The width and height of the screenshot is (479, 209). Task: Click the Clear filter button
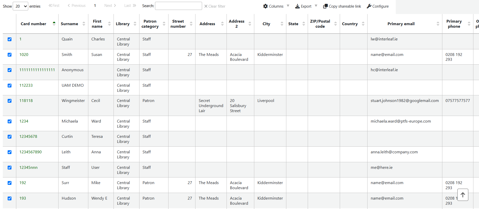click(x=215, y=6)
